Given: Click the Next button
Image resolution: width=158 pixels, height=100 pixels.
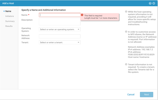Looking at the screenshot, I should coord(146,94).
